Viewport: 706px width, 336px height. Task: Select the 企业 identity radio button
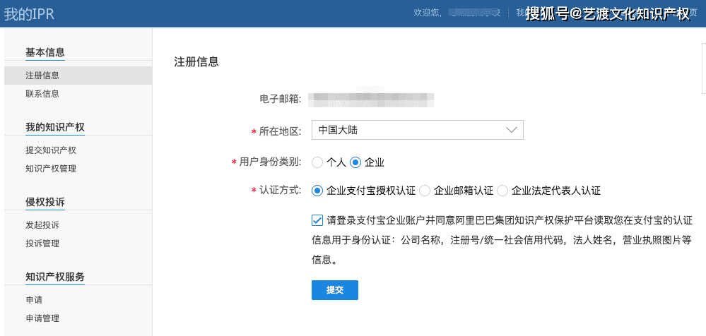tap(355, 163)
